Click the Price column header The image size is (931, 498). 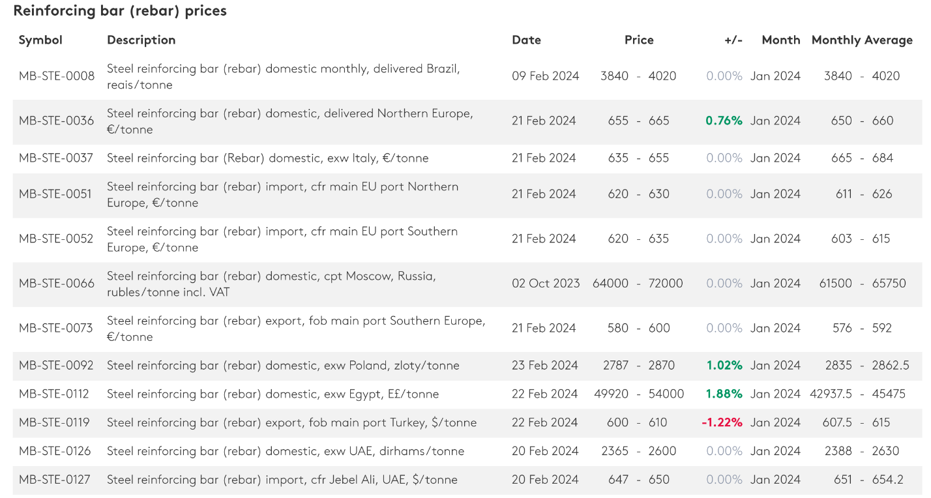pyautogui.click(x=638, y=40)
